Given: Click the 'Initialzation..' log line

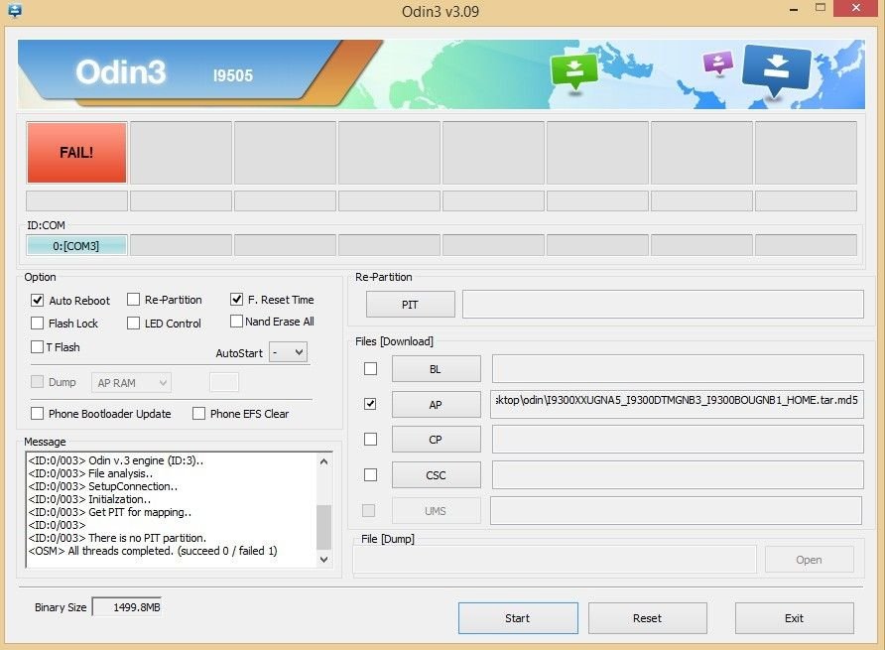Looking at the screenshot, I should [x=89, y=499].
